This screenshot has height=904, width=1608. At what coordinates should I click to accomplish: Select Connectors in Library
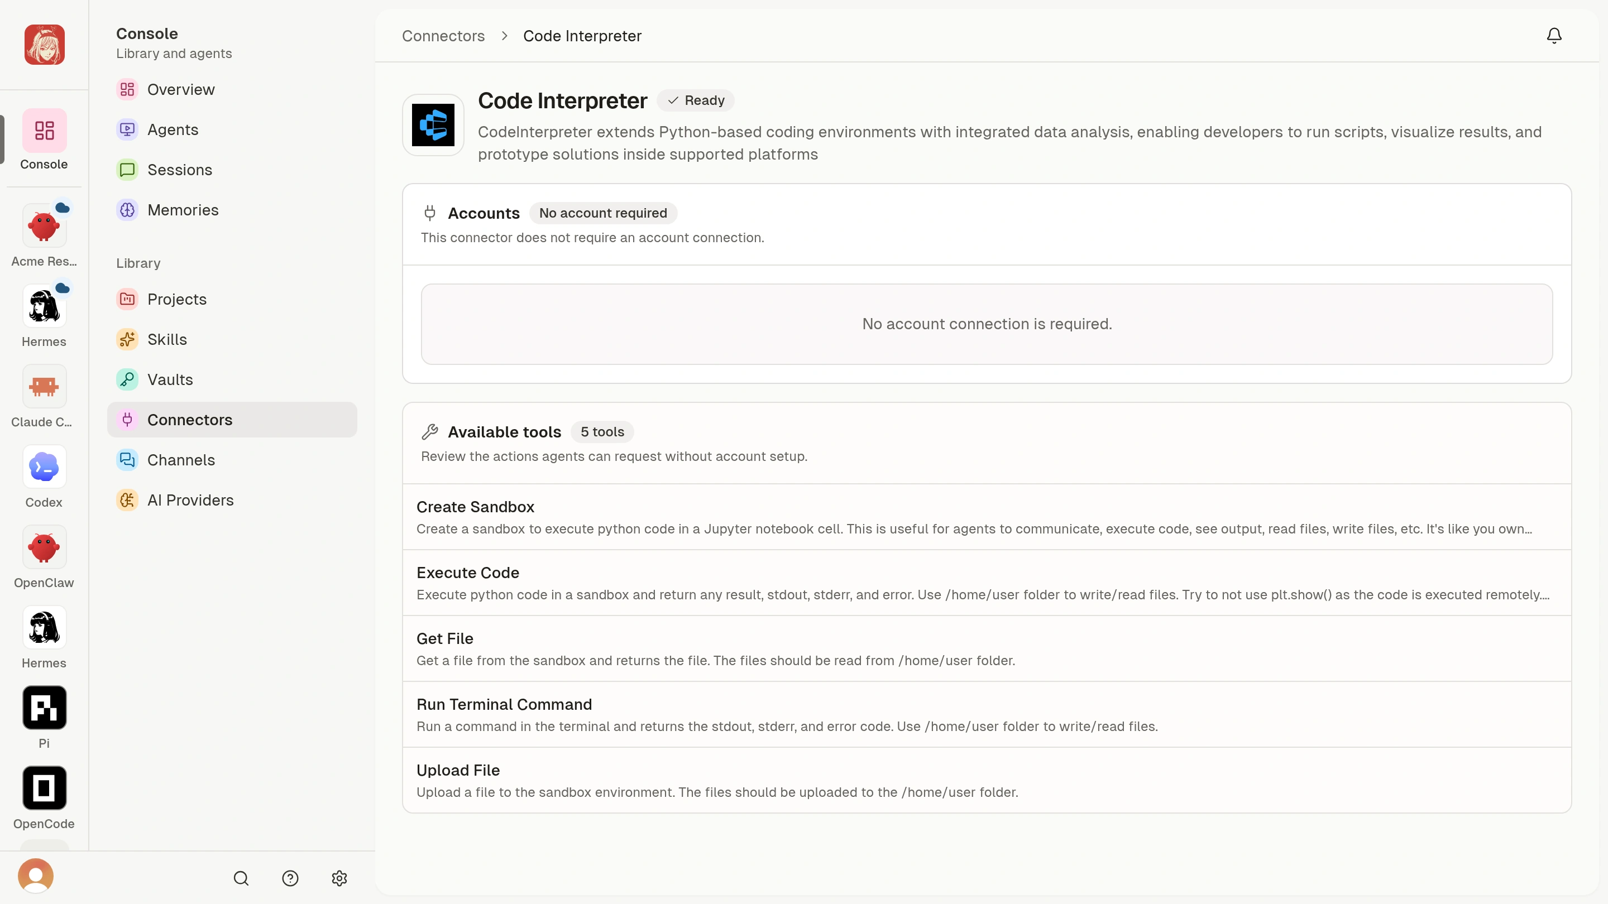232,420
